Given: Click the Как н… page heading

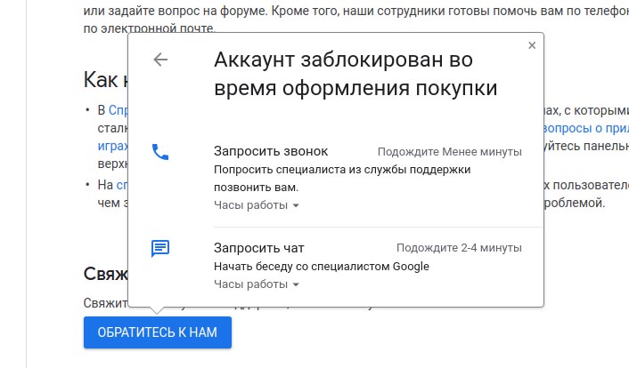Looking at the screenshot, I should click(105, 80).
